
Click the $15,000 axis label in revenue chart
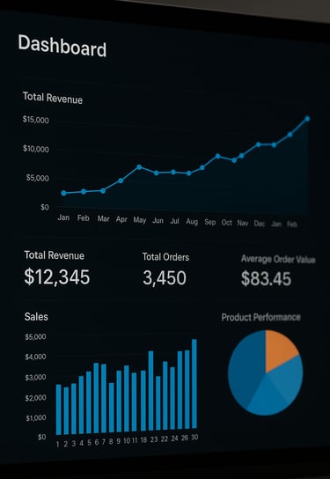36,120
